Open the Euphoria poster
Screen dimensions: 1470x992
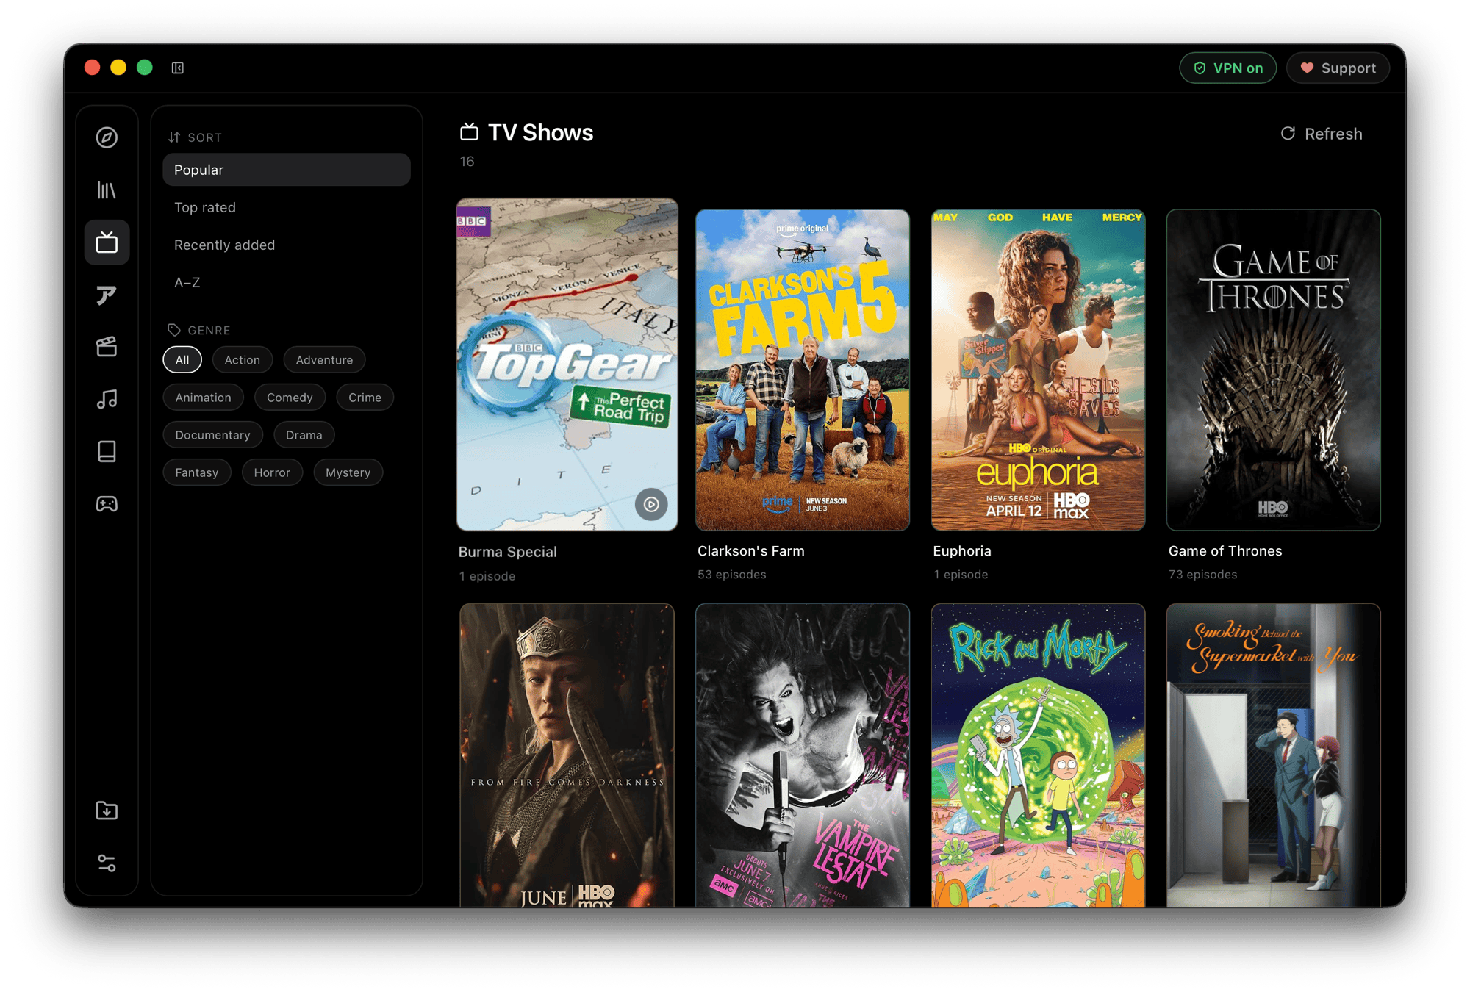(1038, 370)
